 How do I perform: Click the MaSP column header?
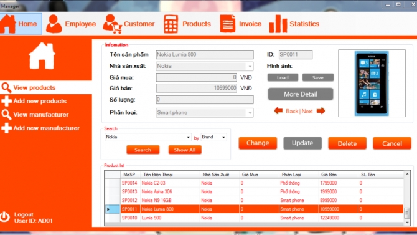(130, 175)
